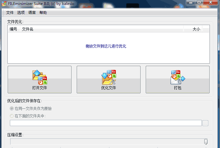Click the FILEminimizer app icon in title bar

pos(4,3)
